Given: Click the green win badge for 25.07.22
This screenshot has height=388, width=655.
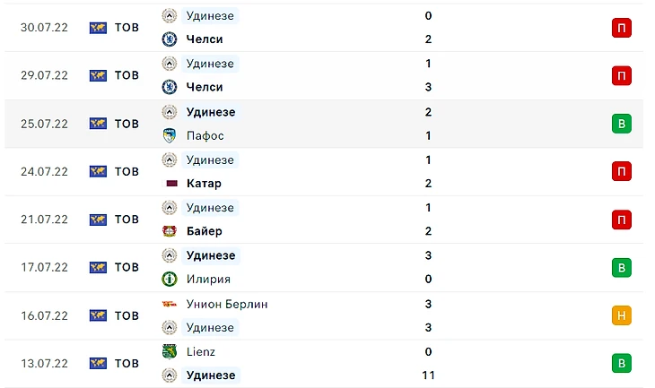Looking at the screenshot, I should click(x=621, y=124).
